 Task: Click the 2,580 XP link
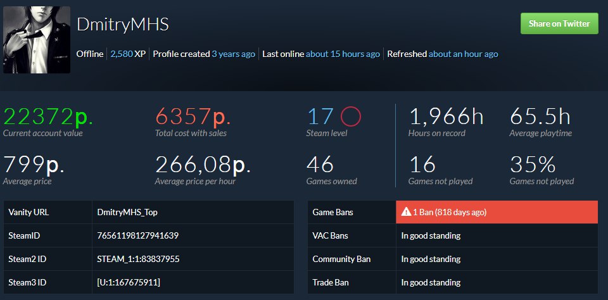tap(122, 54)
